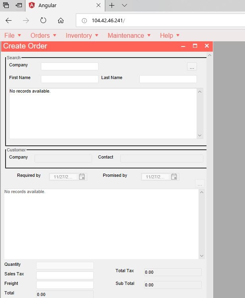
Task: Open the tabs set aside icon
Action: 6,5
